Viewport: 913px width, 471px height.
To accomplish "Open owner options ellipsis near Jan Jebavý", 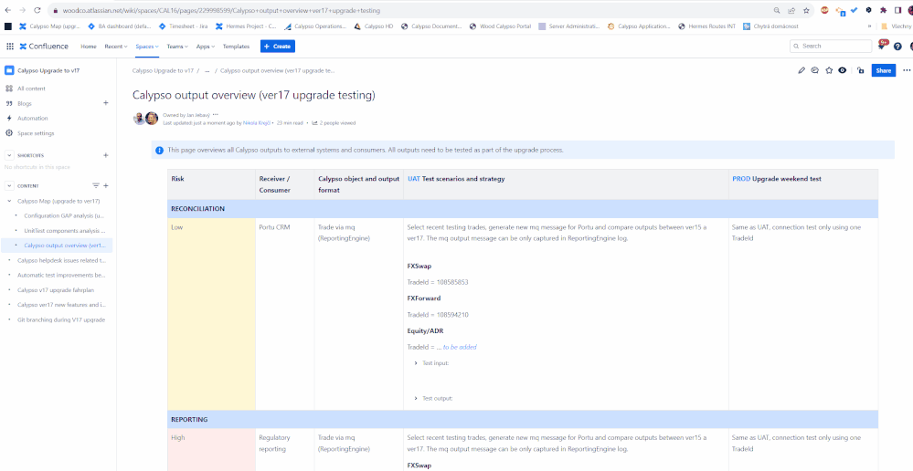I will coord(216,115).
